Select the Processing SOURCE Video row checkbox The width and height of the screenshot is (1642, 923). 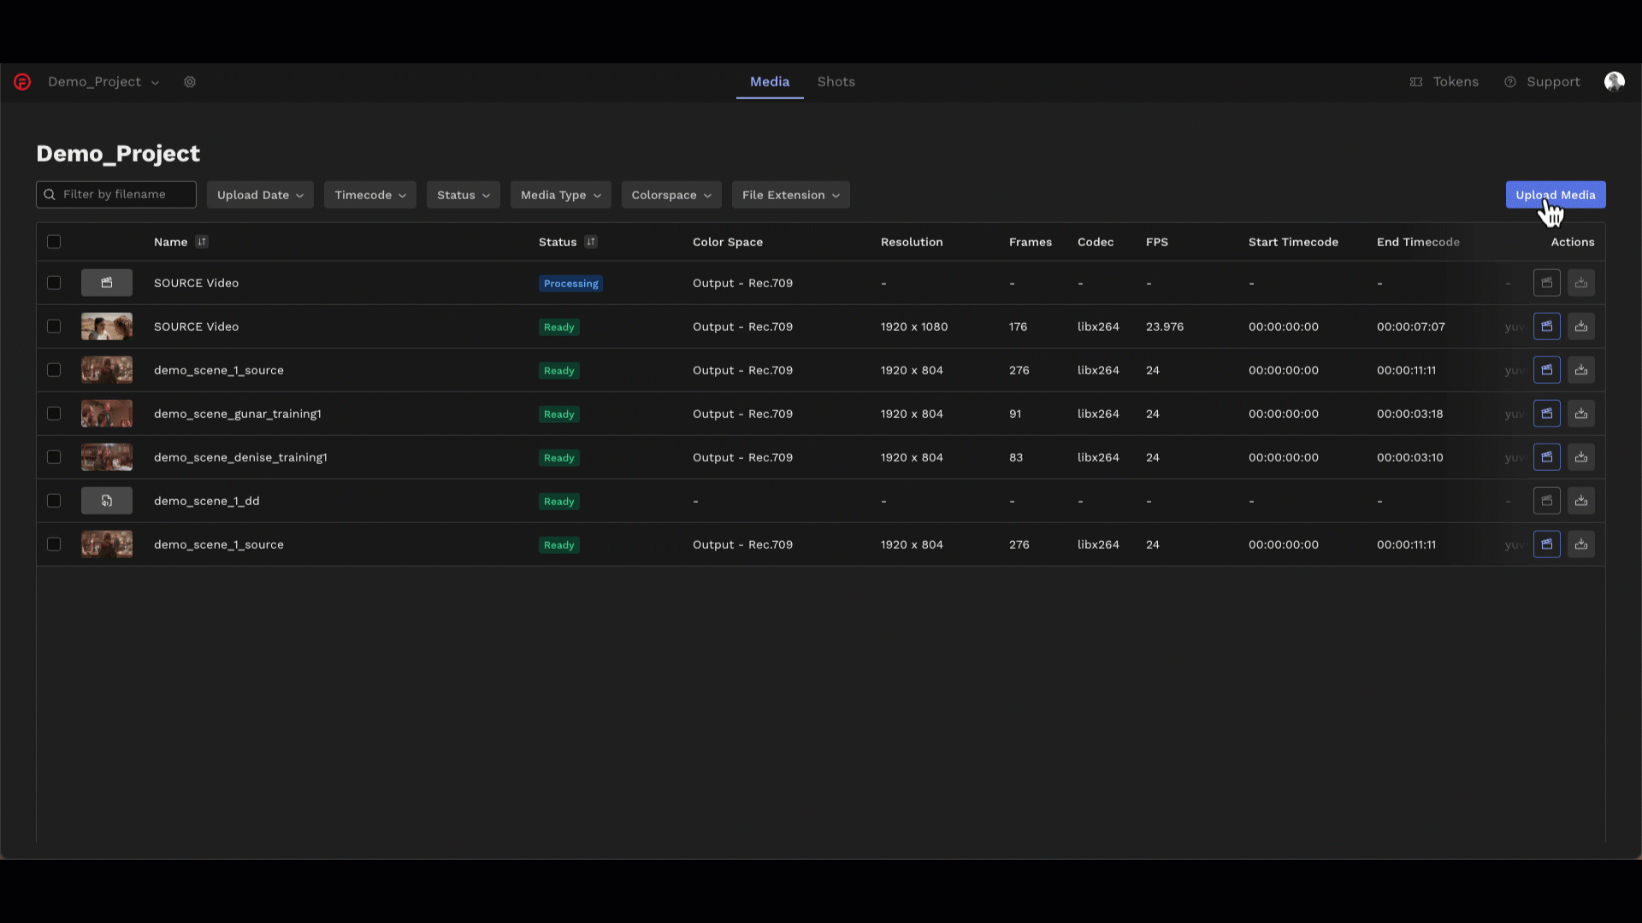54,283
